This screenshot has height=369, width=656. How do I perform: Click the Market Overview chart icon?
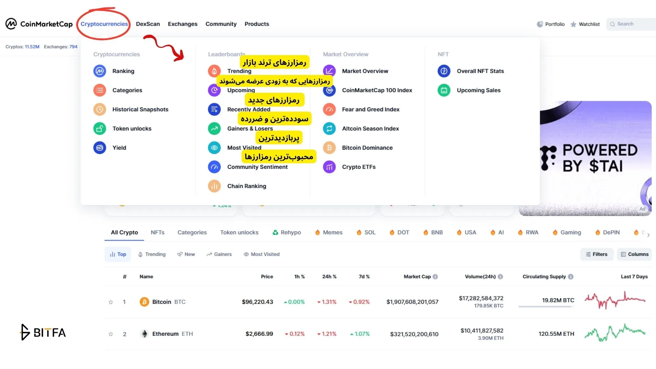click(x=329, y=71)
